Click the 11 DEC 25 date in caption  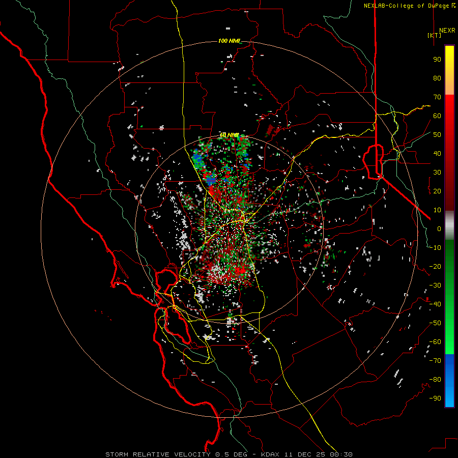click(x=304, y=454)
